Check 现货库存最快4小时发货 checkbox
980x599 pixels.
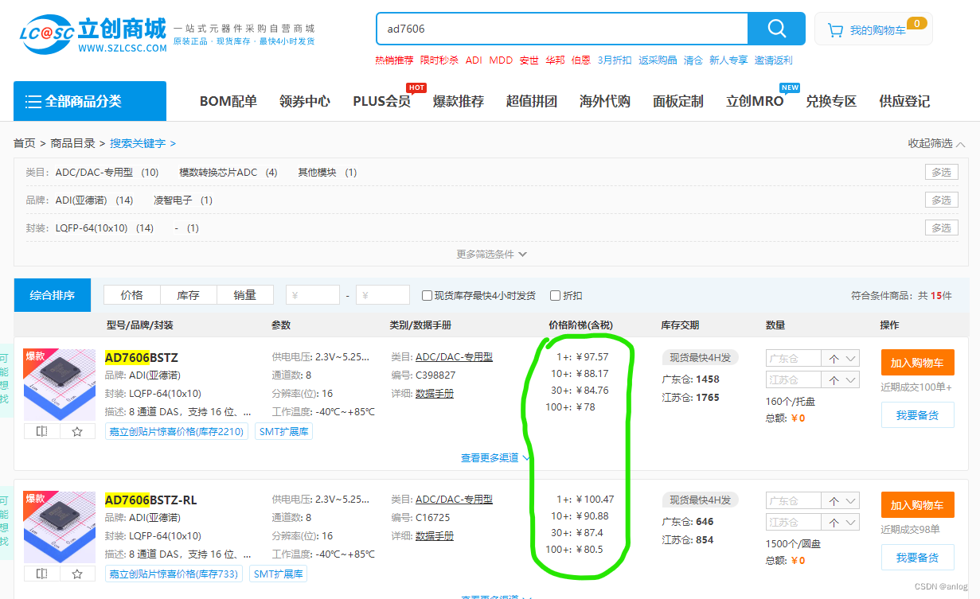coord(428,295)
